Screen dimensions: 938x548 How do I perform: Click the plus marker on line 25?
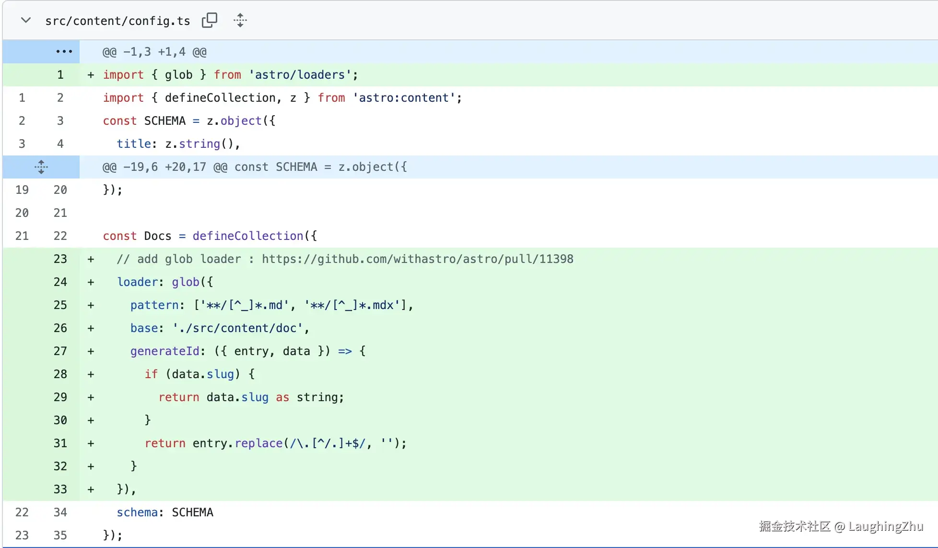(91, 305)
